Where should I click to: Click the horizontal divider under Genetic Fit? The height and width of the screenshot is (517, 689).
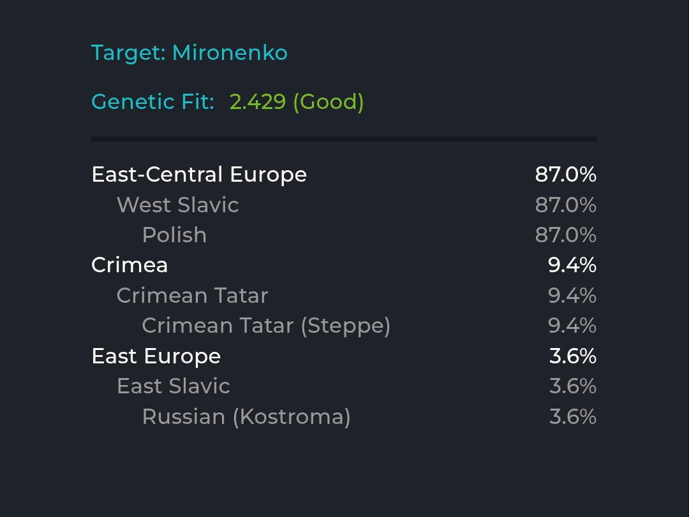point(344,139)
